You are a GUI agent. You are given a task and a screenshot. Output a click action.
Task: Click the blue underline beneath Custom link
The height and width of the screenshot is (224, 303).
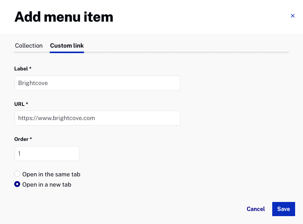(67, 52)
